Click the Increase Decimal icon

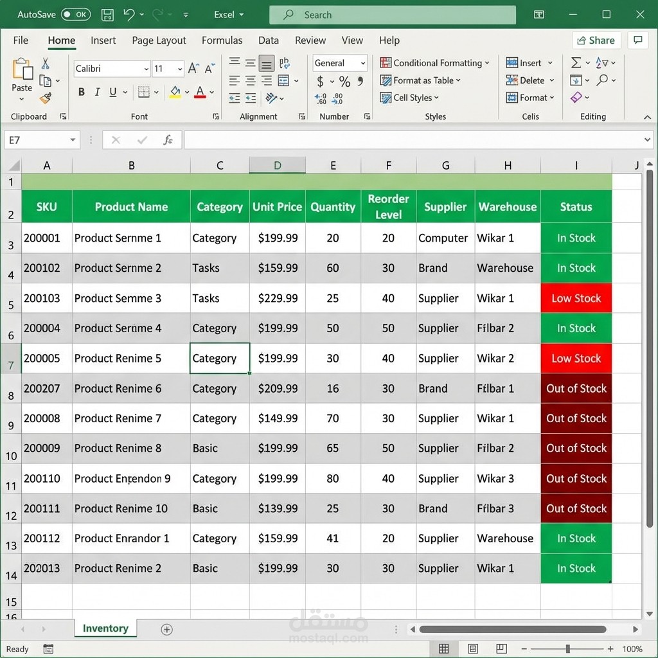tap(321, 99)
